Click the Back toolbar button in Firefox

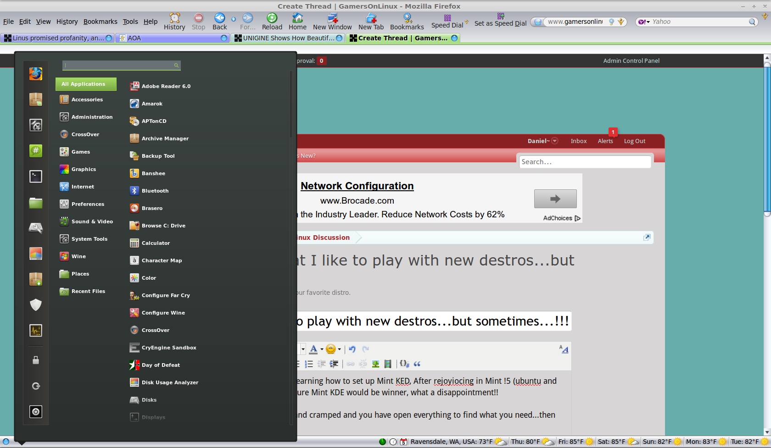click(220, 22)
